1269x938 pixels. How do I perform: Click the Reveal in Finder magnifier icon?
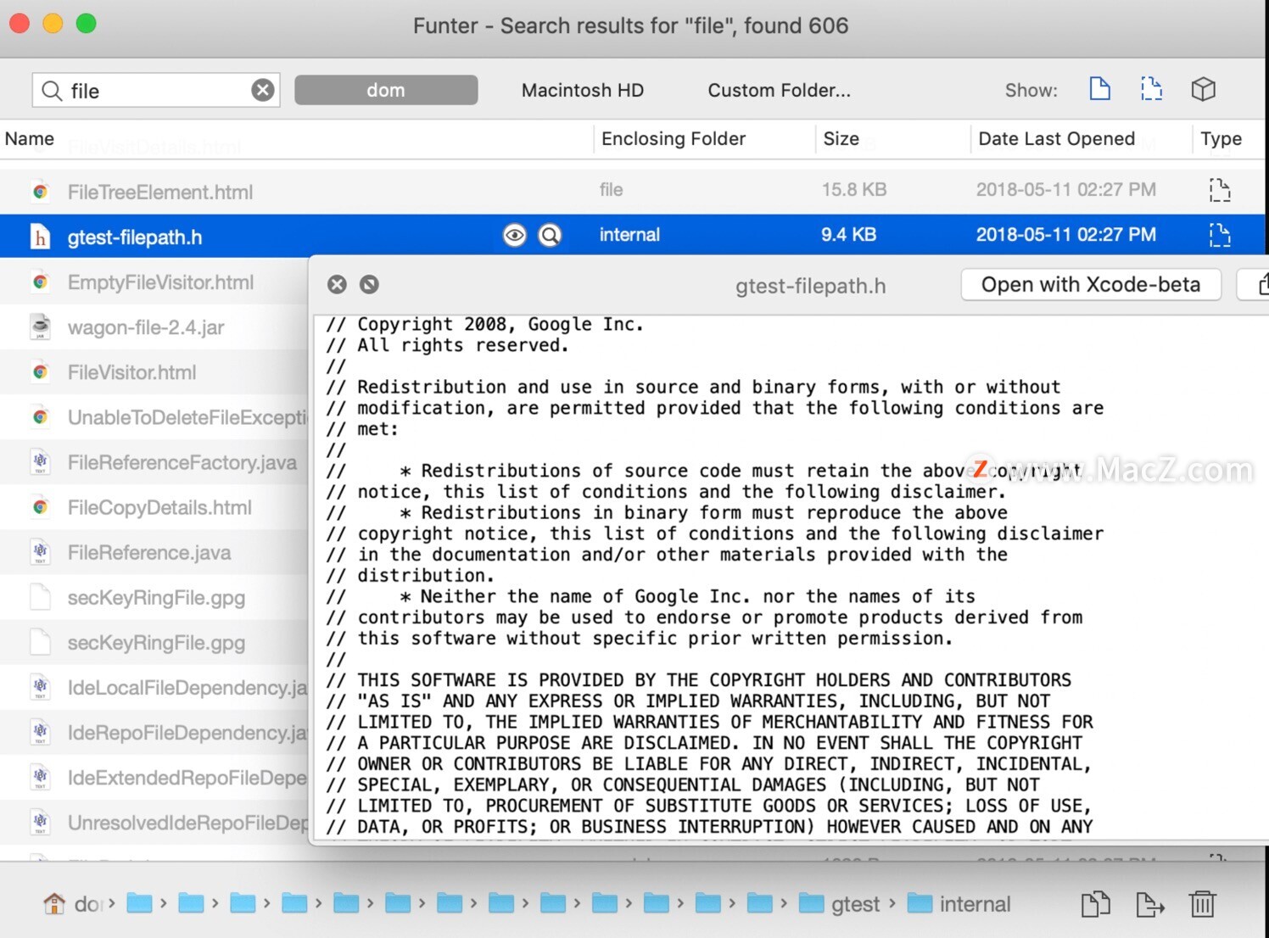click(551, 235)
